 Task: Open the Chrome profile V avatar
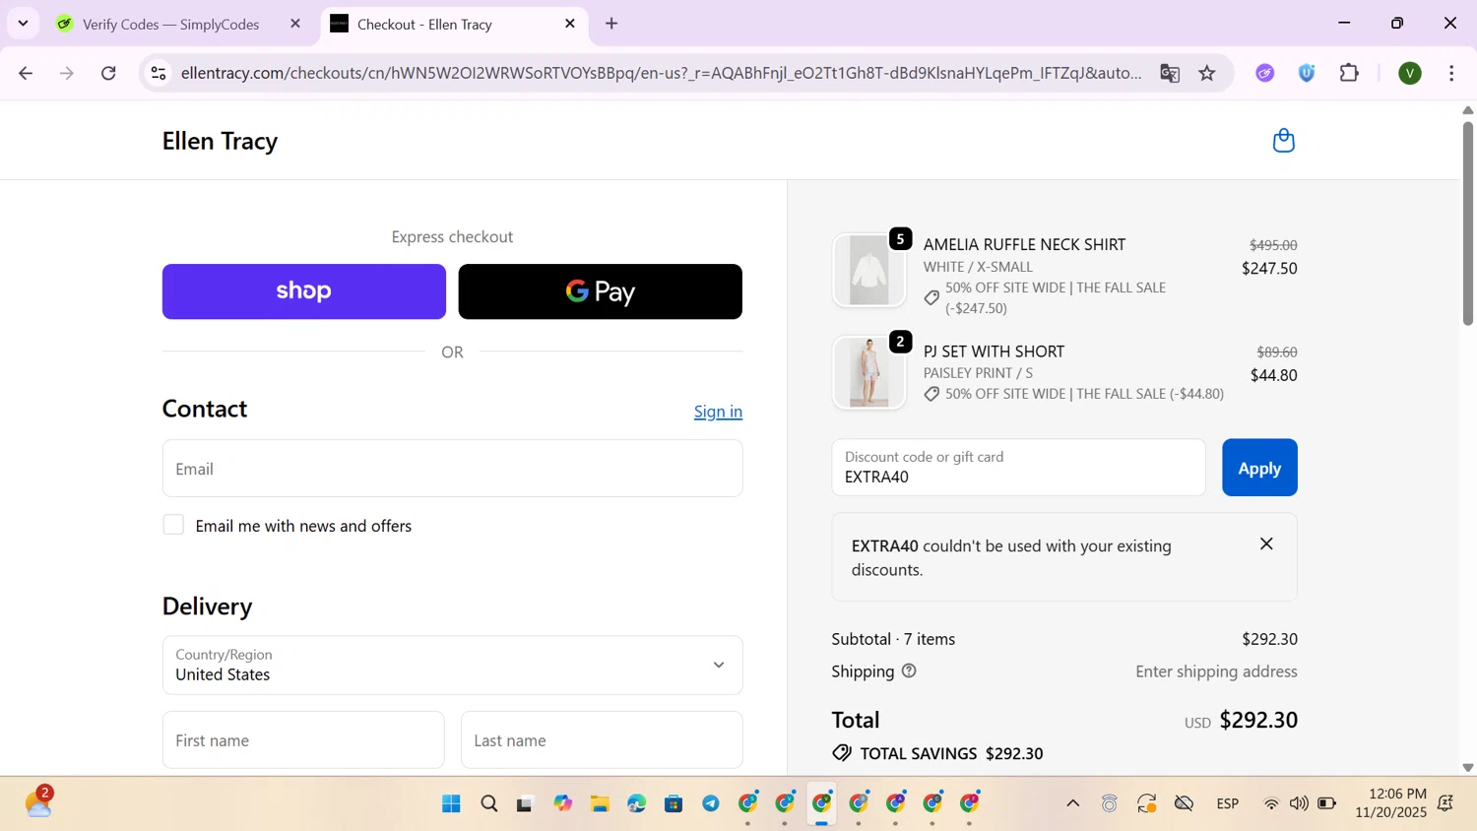pyautogui.click(x=1410, y=73)
